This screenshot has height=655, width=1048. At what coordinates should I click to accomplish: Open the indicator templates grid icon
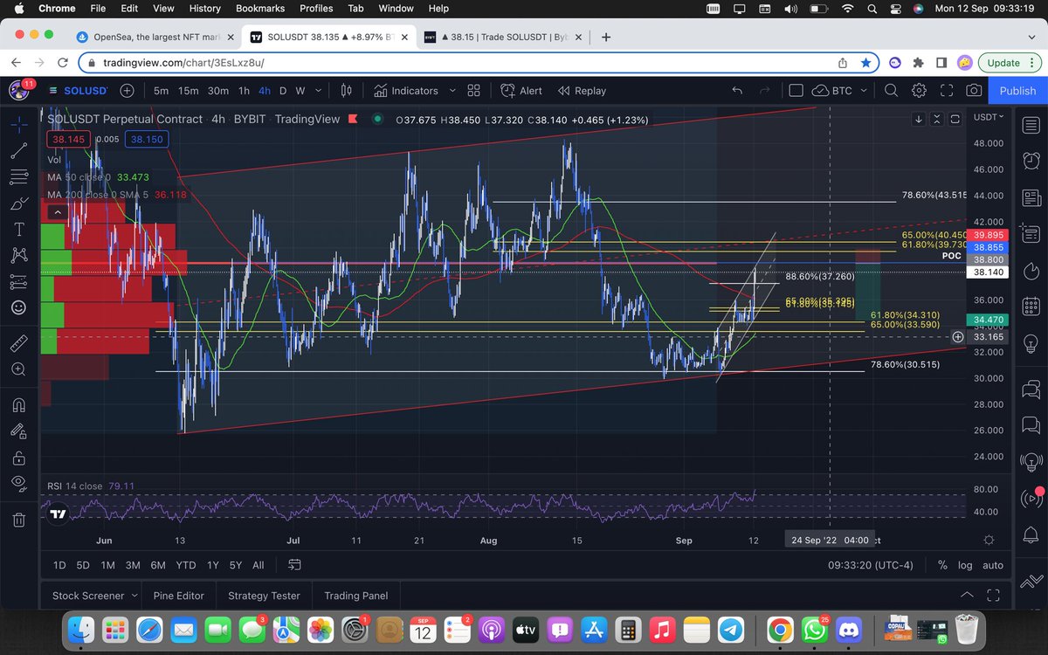click(474, 91)
